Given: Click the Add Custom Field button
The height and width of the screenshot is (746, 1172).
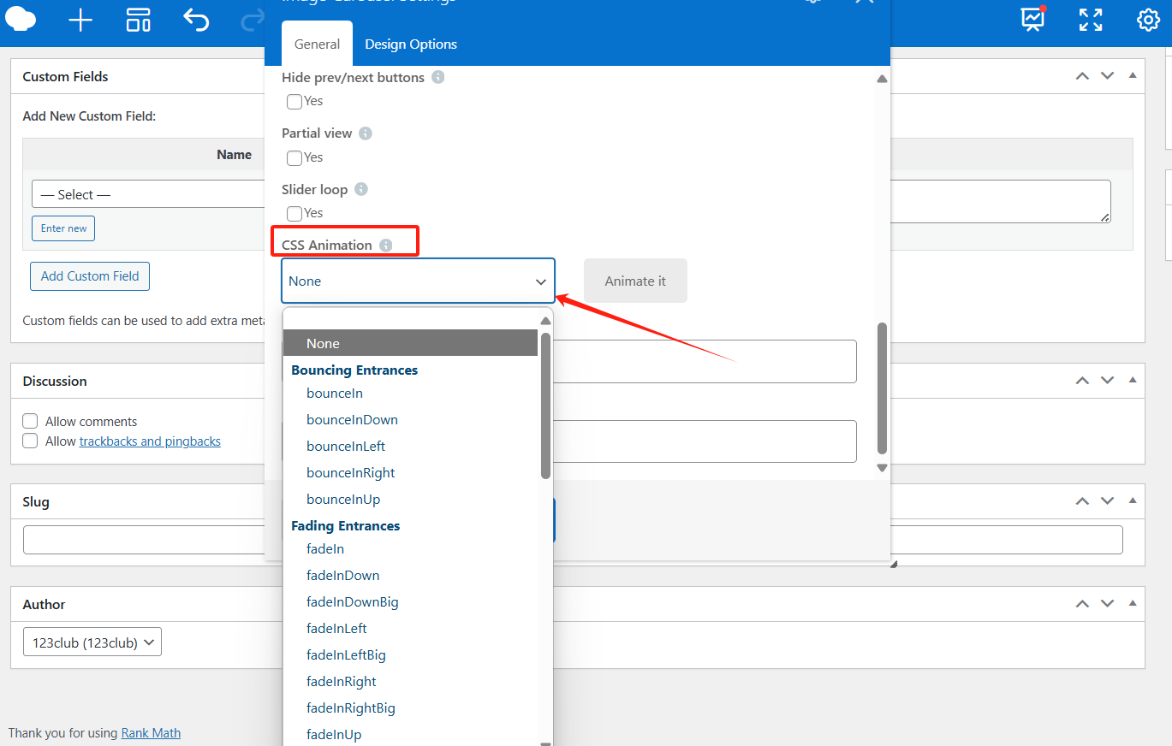Looking at the screenshot, I should click(x=90, y=276).
